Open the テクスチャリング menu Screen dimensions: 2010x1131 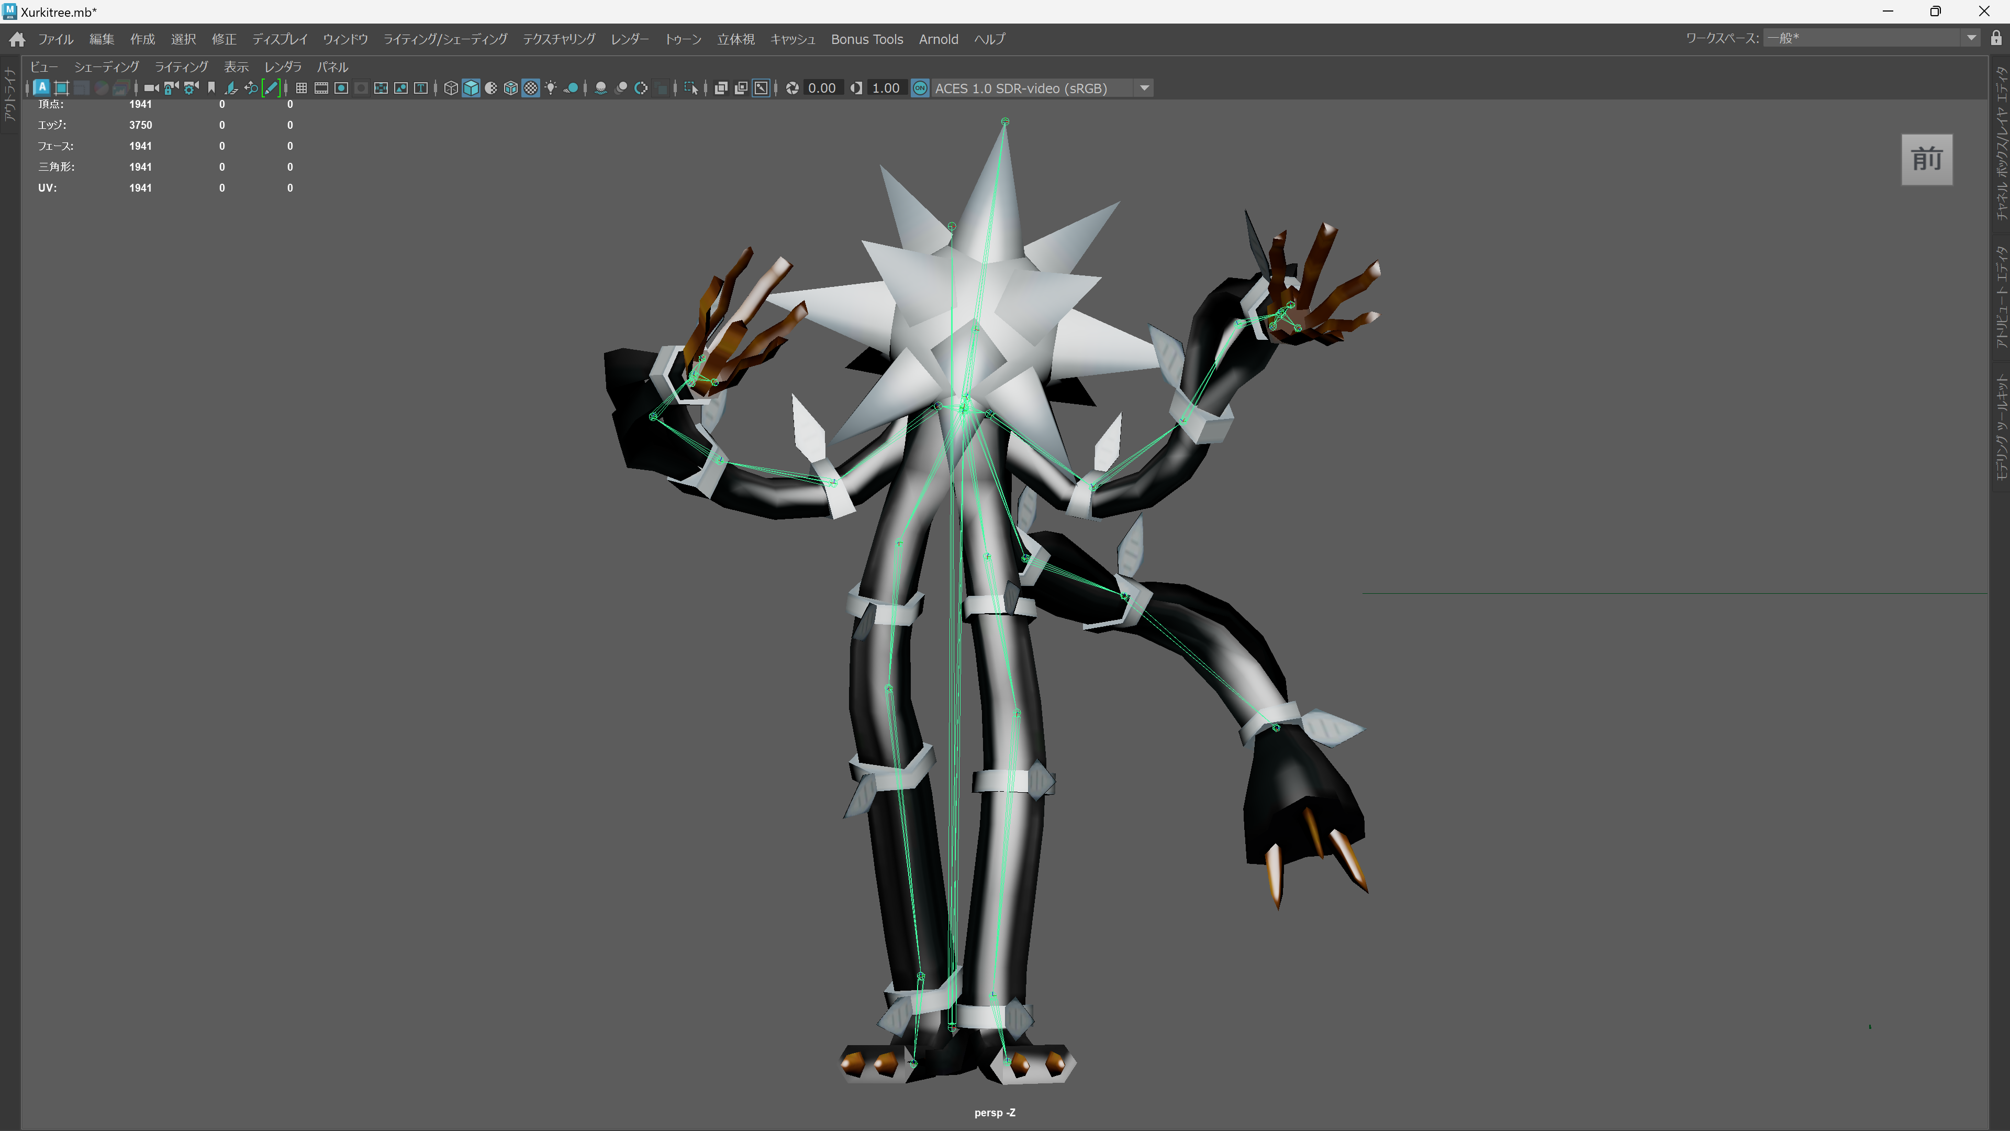(x=559, y=39)
